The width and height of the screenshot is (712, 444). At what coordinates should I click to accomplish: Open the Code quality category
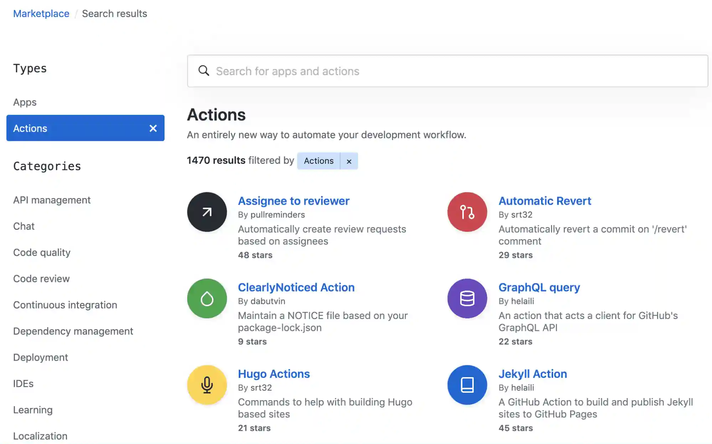click(x=42, y=252)
